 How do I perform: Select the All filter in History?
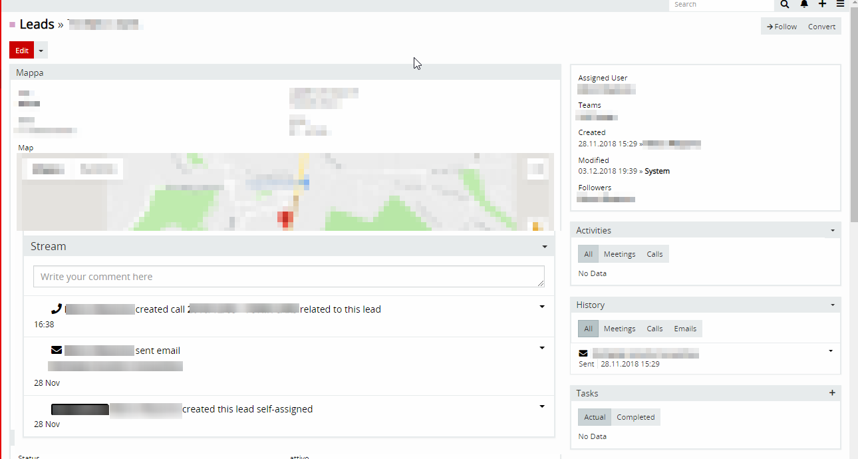pyautogui.click(x=588, y=329)
